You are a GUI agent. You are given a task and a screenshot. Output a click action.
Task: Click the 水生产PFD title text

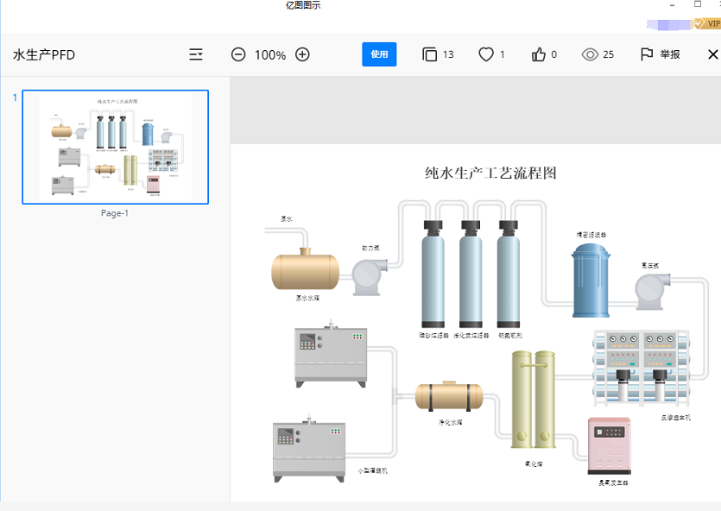point(44,54)
